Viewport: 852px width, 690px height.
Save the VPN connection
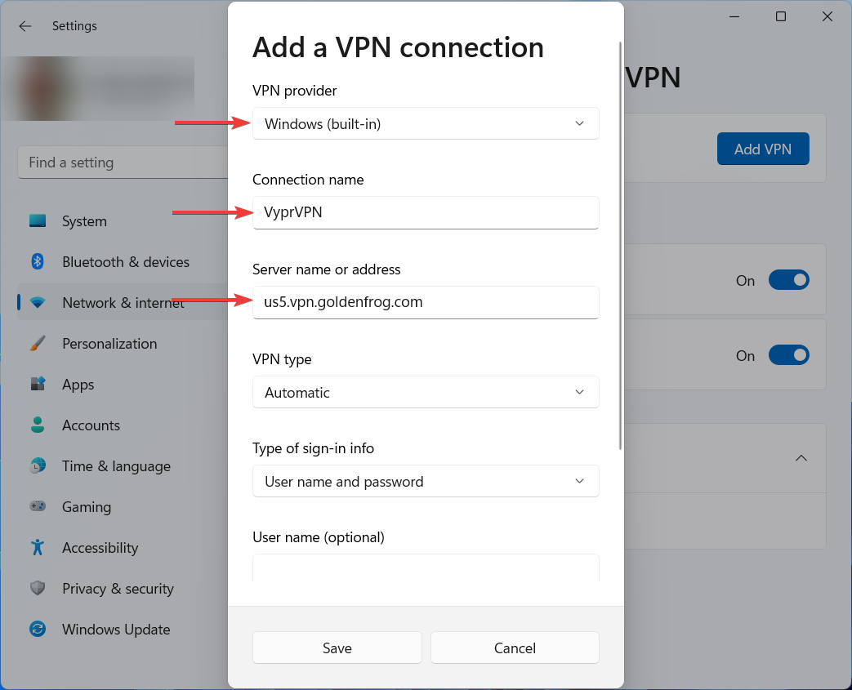click(x=337, y=648)
